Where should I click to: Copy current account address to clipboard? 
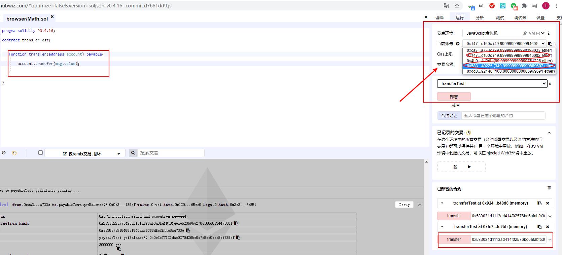pos(550,43)
